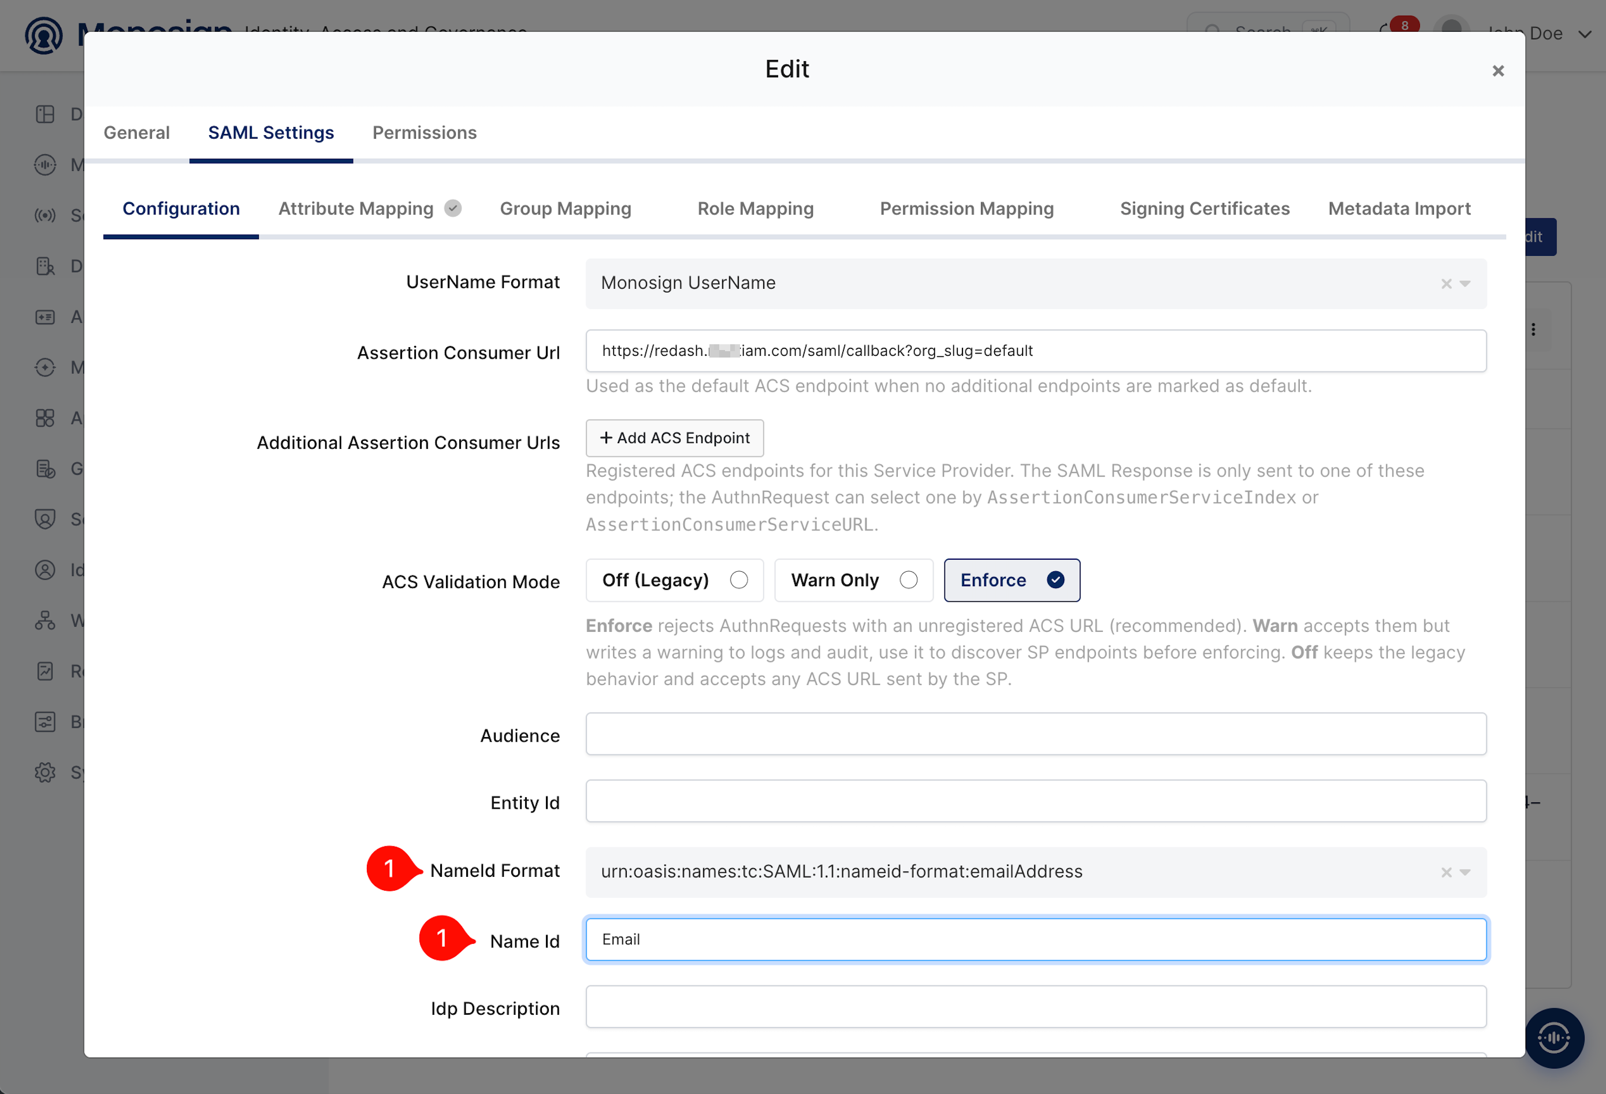Open the dashboard layout icon at the top of the sidebar
This screenshot has height=1094, width=1606.
pos(45,114)
